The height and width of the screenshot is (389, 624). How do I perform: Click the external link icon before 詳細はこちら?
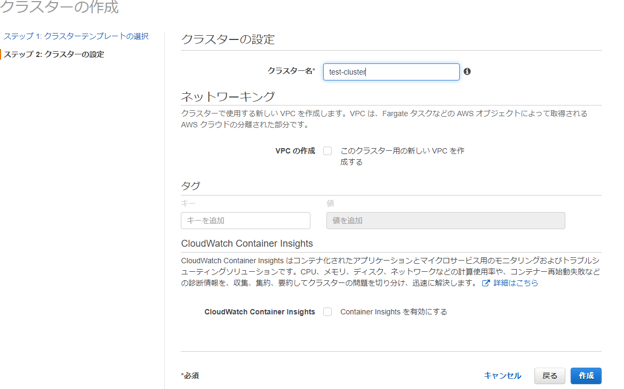coord(486,283)
